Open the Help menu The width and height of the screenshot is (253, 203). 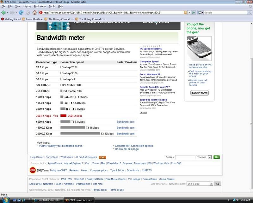coord(60,6)
